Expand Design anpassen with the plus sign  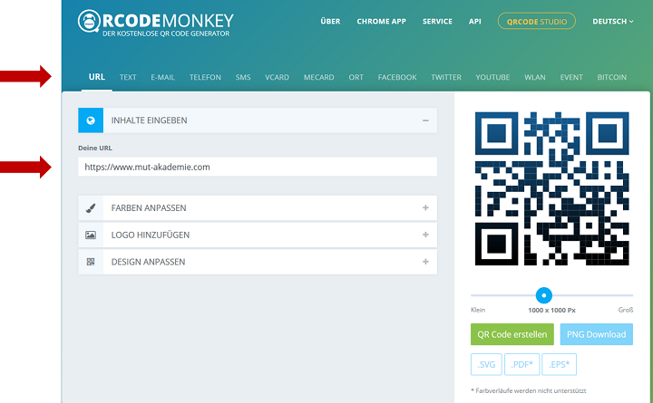click(x=425, y=262)
